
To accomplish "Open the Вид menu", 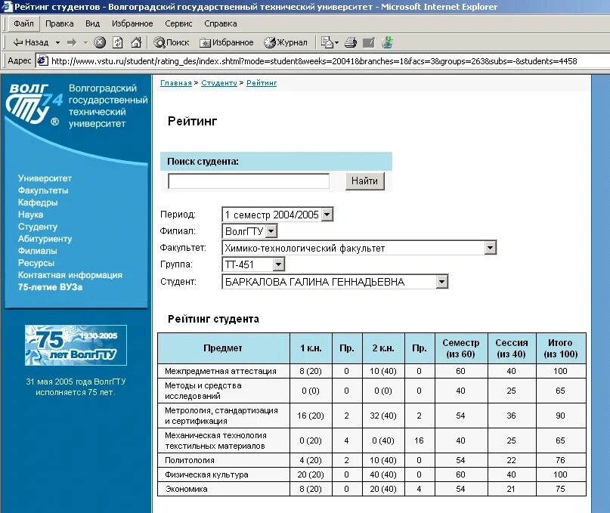I will [x=92, y=23].
